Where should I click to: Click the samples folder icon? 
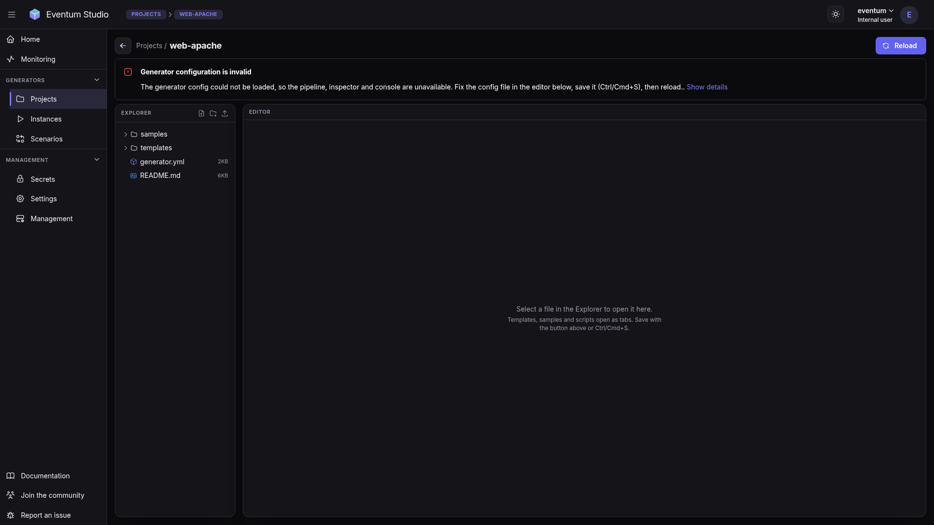[134, 134]
